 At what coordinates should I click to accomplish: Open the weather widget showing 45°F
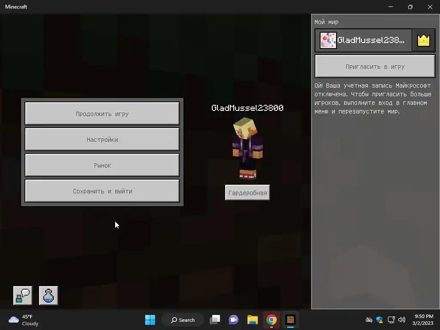click(x=24, y=320)
